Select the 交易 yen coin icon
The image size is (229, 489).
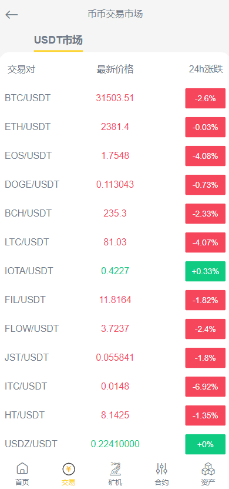click(x=69, y=469)
